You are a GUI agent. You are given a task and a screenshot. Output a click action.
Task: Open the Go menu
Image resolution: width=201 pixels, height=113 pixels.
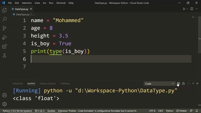coord(44,3)
